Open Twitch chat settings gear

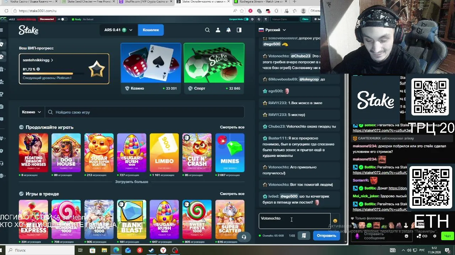point(434,236)
